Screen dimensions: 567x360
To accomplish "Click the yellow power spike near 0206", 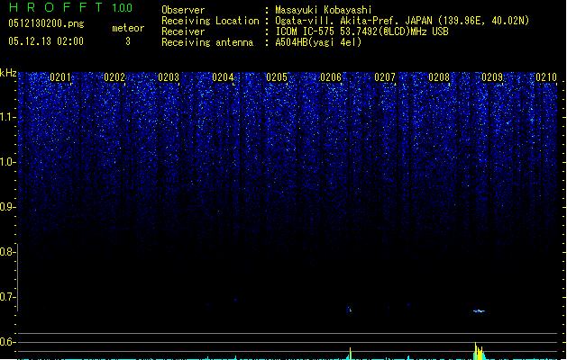I will 350,354.
